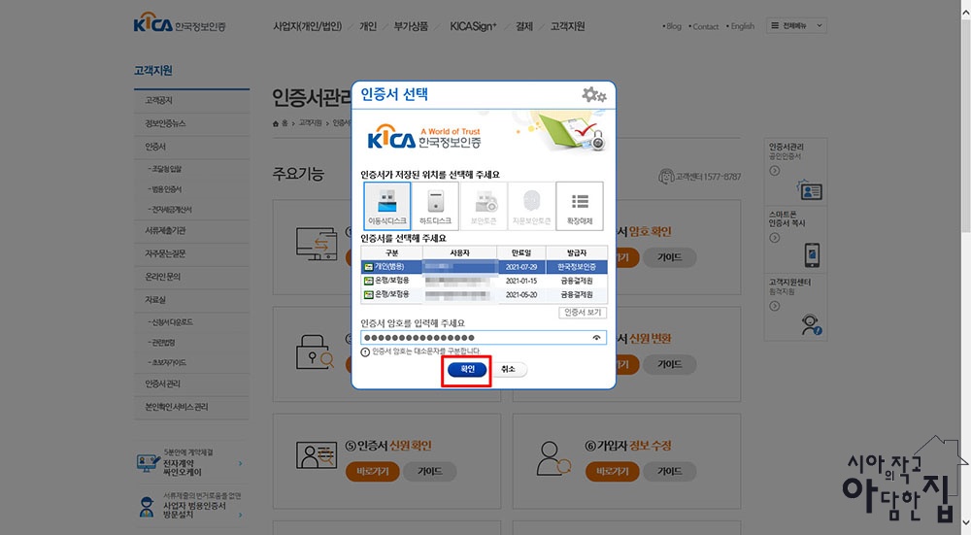Open KICASign+ top menu

pyautogui.click(x=473, y=26)
